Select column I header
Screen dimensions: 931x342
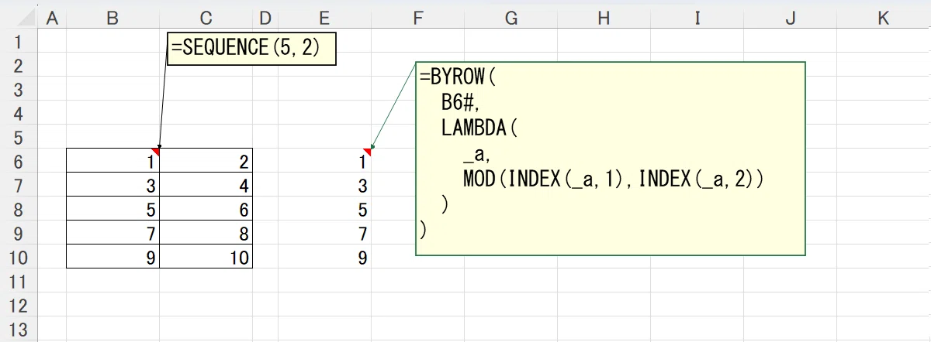pyautogui.click(x=697, y=19)
